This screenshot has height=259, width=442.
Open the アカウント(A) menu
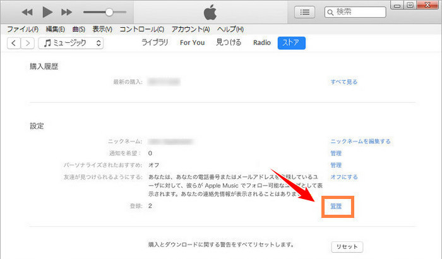click(191, 29)
